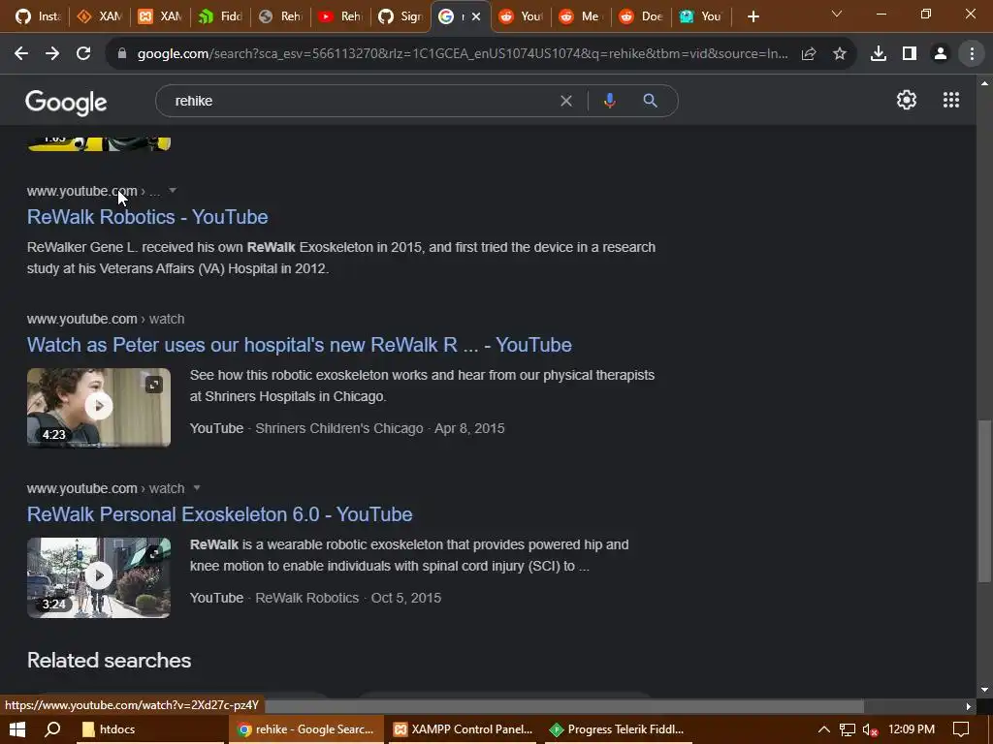The width and height of the screenshot is (993, 744).
Task: Go back to the previous page
Action: coord(21,54)
